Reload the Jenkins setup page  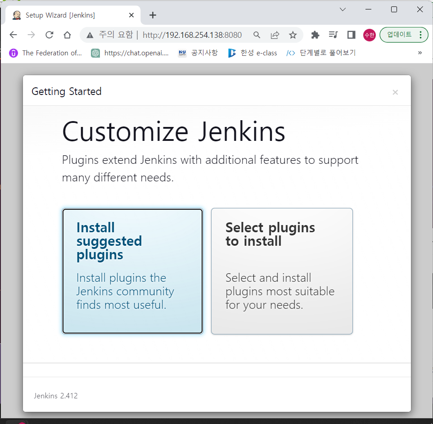tap(50, 35)
